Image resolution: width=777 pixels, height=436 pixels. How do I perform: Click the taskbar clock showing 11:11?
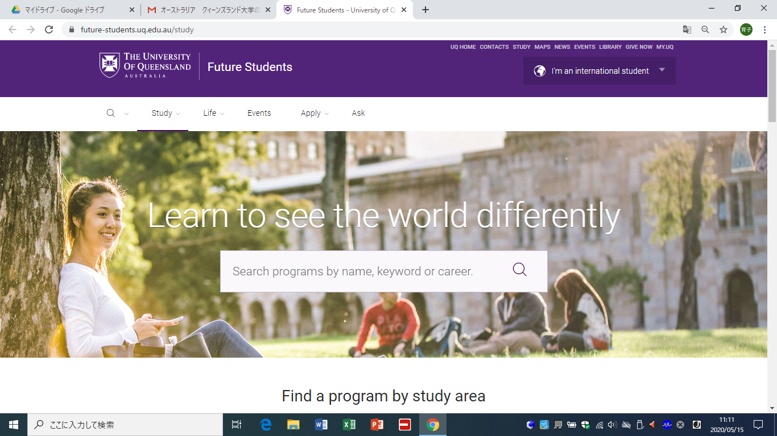coord(726,425)
